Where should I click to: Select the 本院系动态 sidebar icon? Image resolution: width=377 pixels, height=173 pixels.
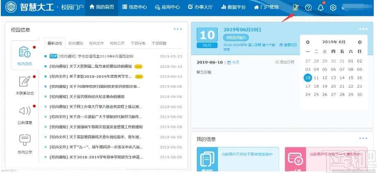(x=25, y=81)
